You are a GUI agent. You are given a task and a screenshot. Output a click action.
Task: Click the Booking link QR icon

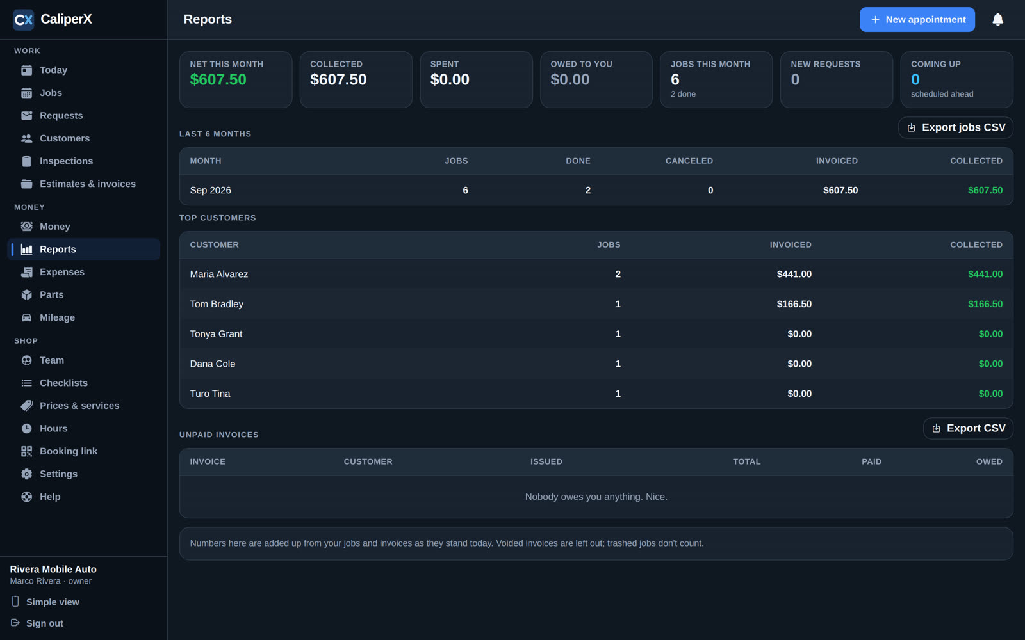click(x=26, y=451)
